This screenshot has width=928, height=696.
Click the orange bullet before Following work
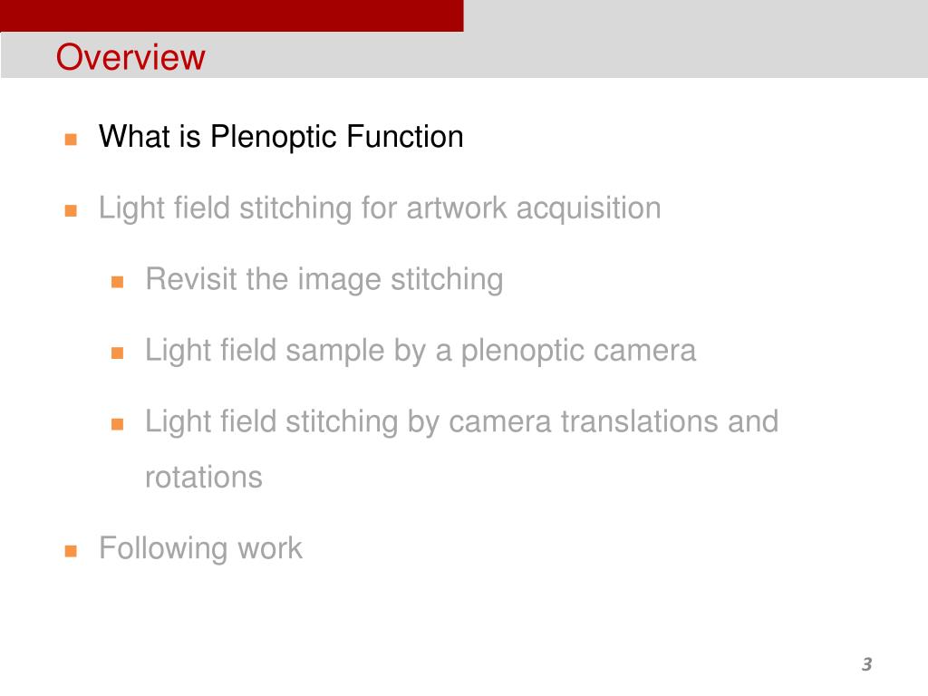[x=71, y=552]
